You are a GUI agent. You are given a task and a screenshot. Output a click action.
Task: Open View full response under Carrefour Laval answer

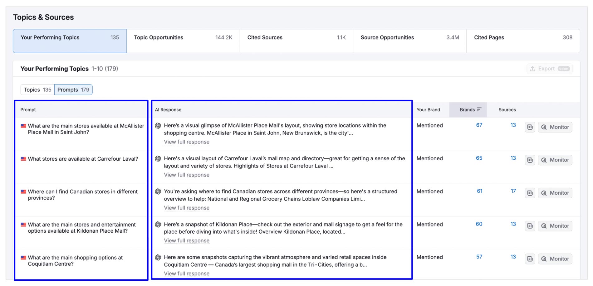(x=186, y=175)
